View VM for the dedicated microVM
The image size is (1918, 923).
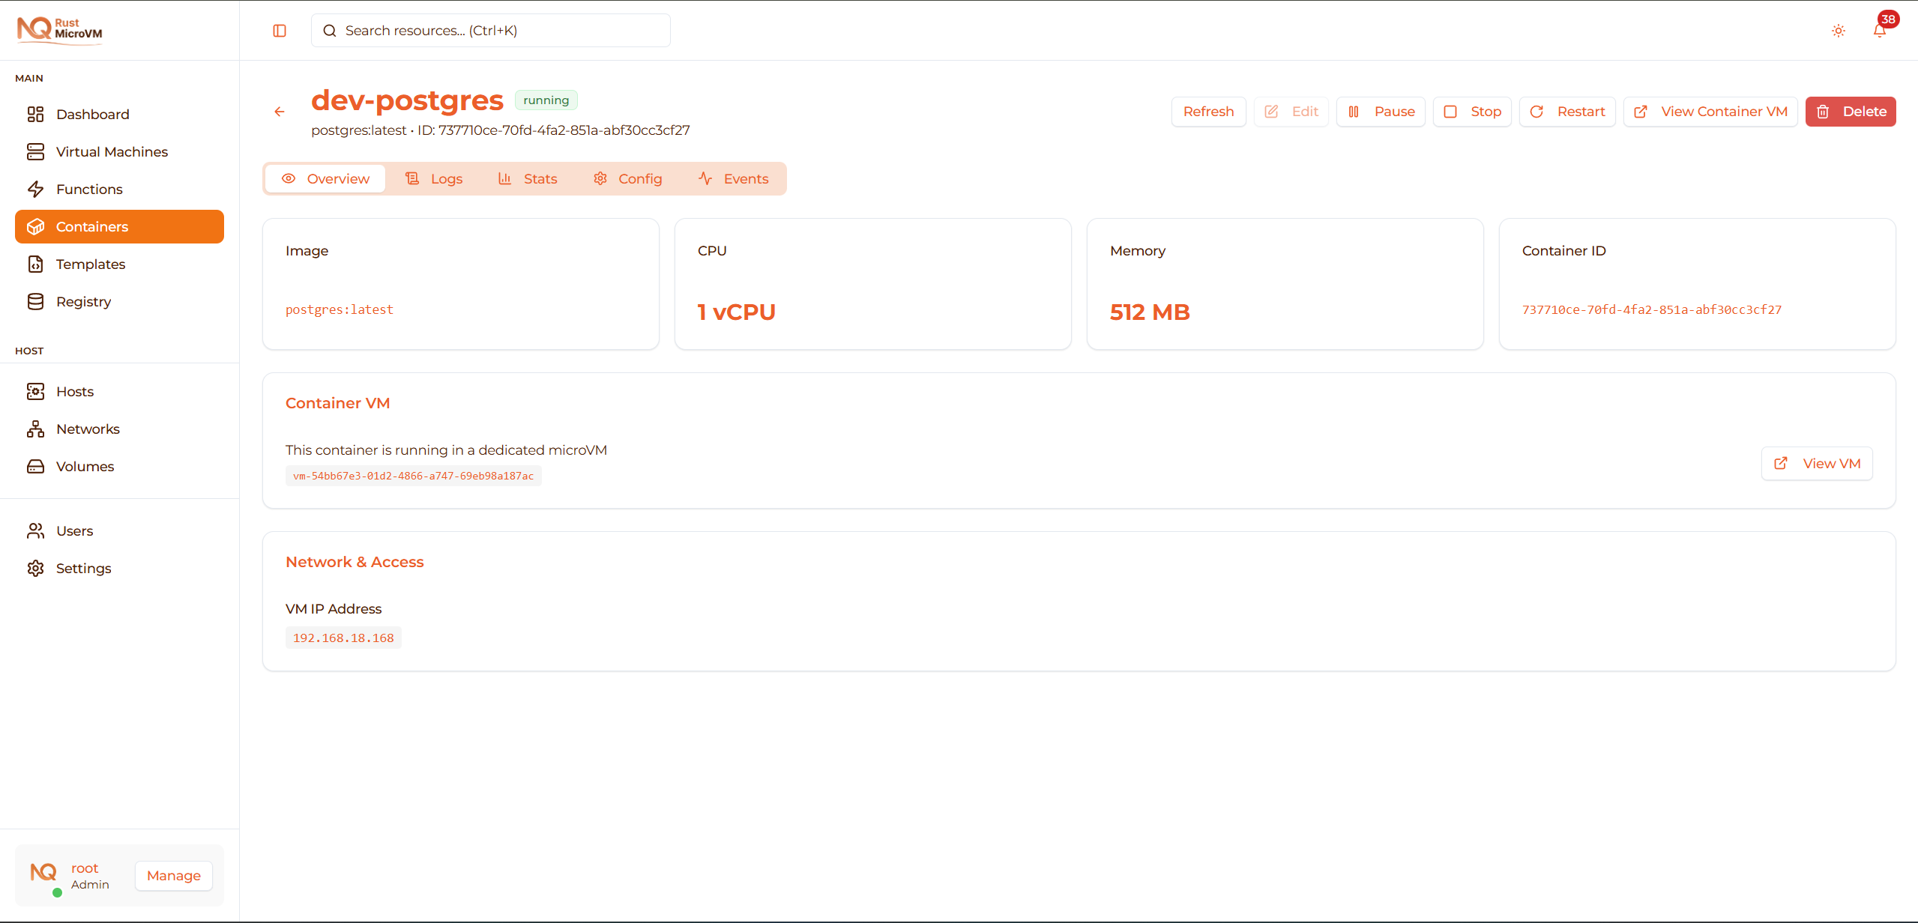click(x=1817, y=463)
